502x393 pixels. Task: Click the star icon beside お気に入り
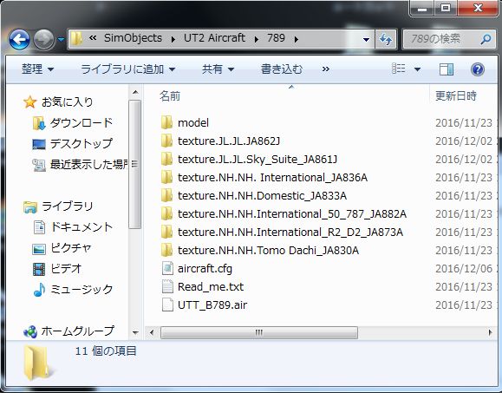click(x=29, y=102)
